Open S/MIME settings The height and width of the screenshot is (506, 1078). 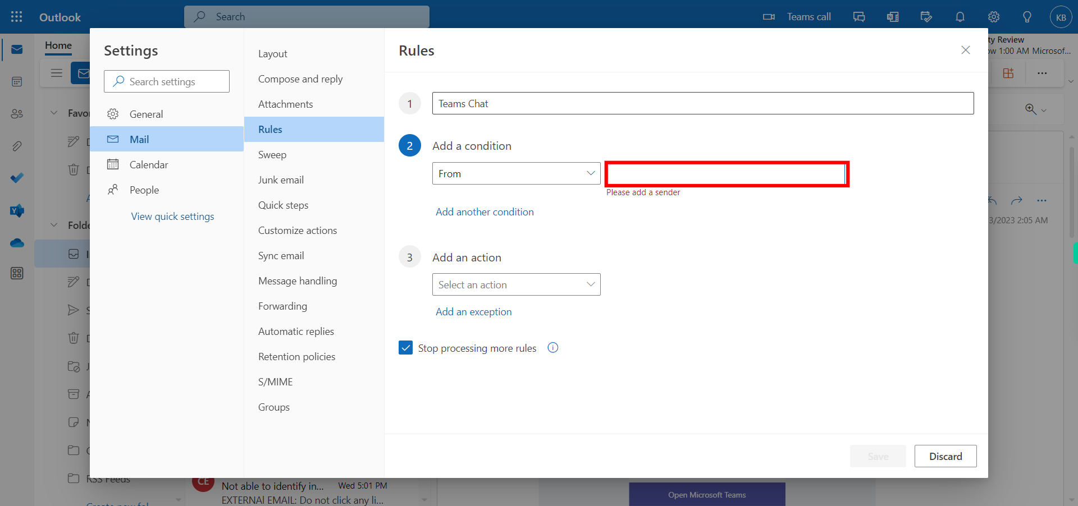click(314, 382)
